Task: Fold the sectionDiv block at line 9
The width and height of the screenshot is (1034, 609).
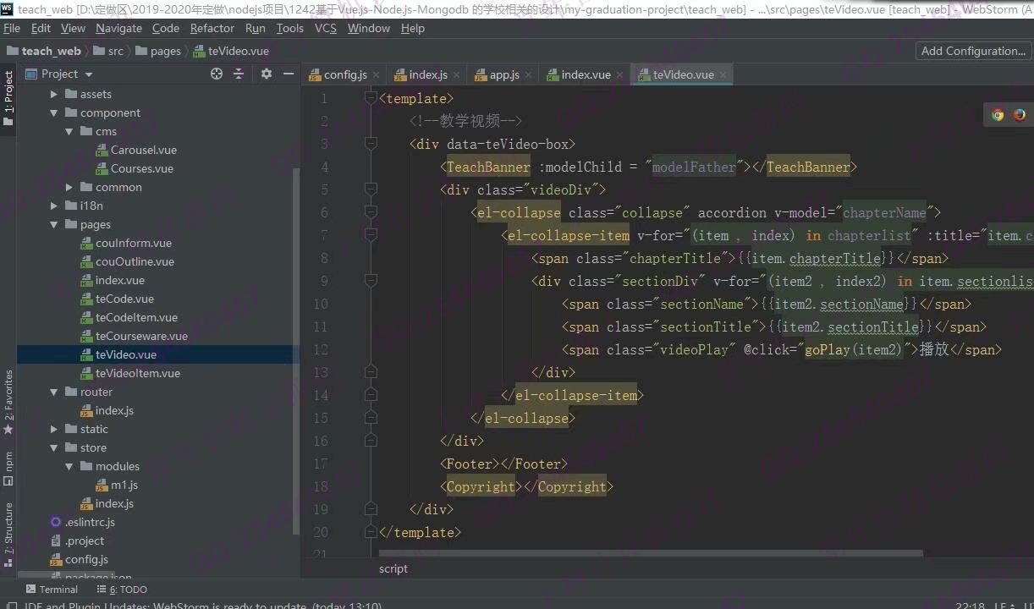Action: [x=370, y=281]
